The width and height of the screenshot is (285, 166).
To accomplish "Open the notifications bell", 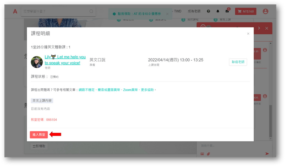I will (x=218, y=11).
